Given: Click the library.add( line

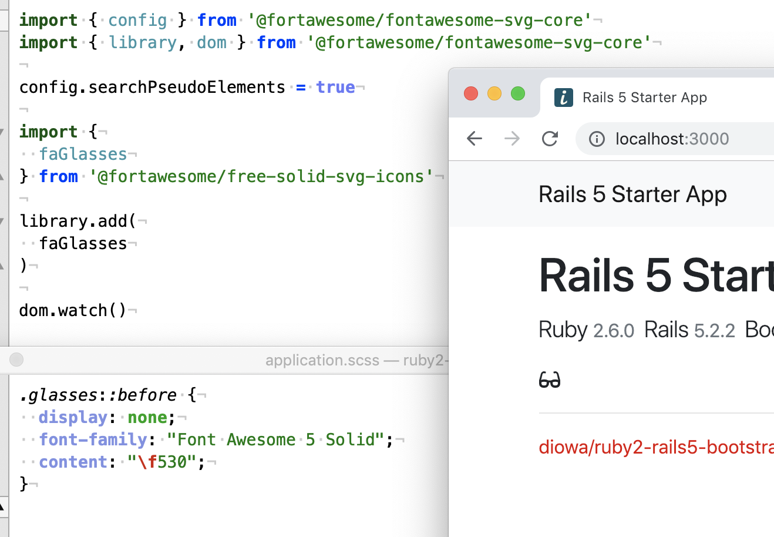Looking at the screenshot, I should point(78,221).
